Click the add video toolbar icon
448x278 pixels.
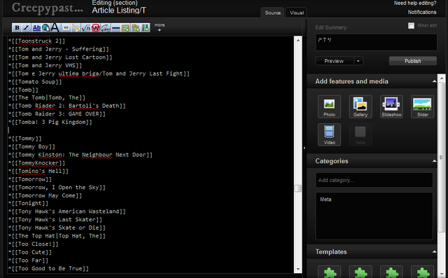pyautogui.click(x=146, y=28)
